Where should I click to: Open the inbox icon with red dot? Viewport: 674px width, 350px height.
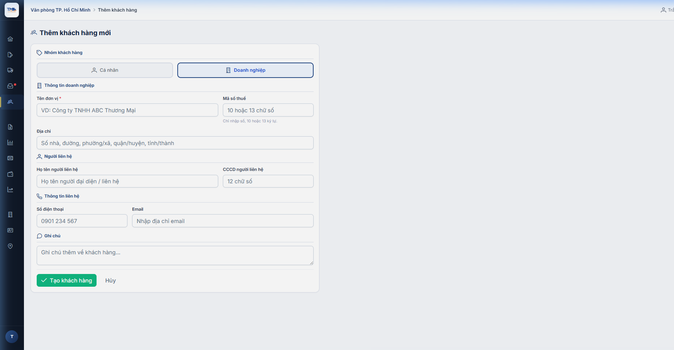click(10, 86)
